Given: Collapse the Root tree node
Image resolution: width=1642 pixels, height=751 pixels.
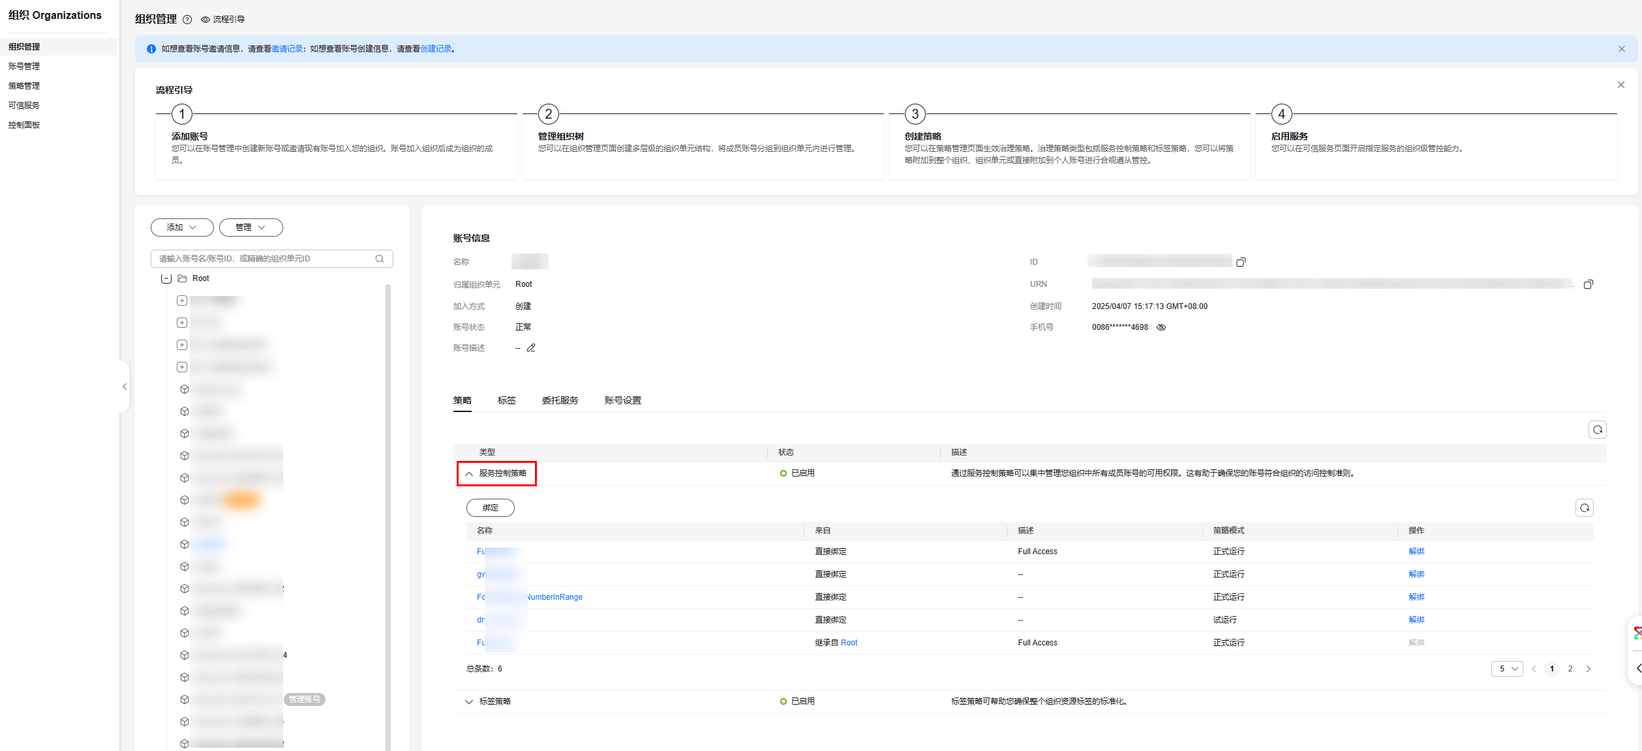Looking at the screenshot, I should coord(166,278).
